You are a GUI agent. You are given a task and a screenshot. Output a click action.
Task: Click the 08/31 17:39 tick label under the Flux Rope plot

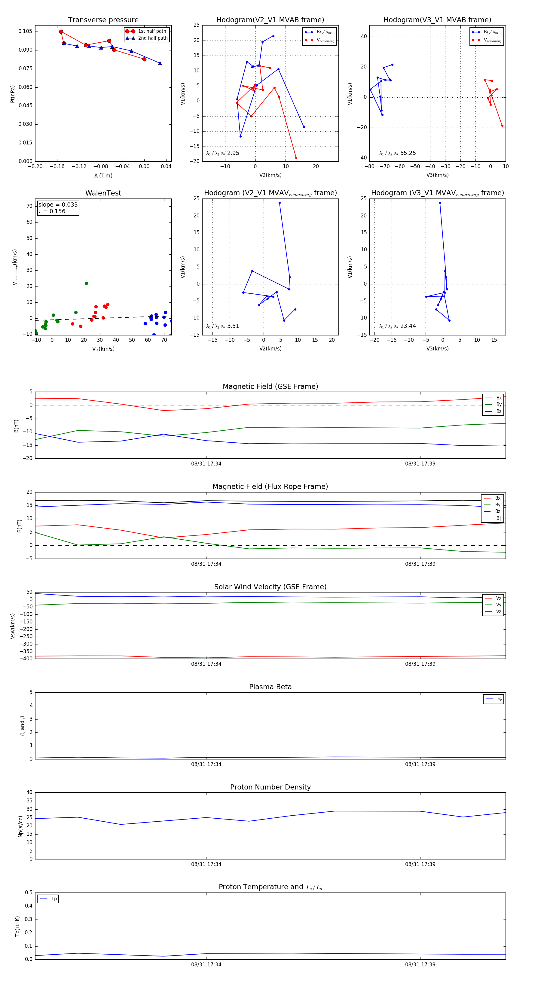point(420,564)
